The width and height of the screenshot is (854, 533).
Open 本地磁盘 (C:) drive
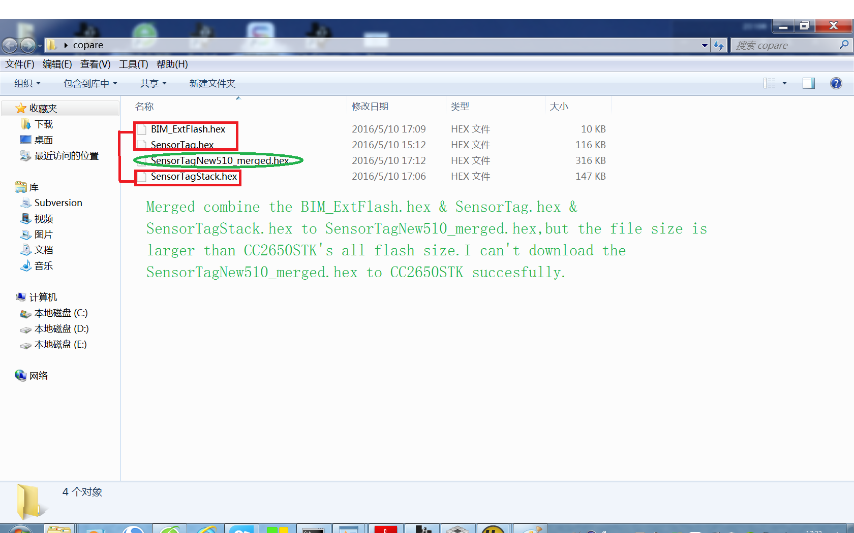61,313
